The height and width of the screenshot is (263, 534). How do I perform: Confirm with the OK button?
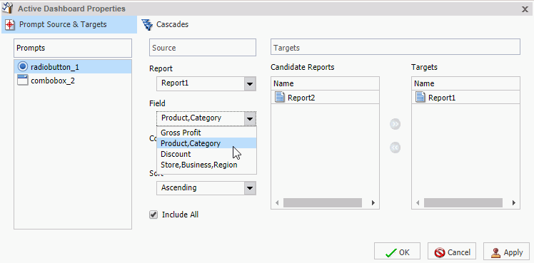pos(397,252)
